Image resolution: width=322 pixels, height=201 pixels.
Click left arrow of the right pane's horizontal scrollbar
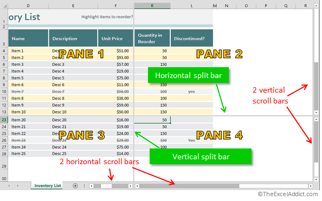(137, 186)
